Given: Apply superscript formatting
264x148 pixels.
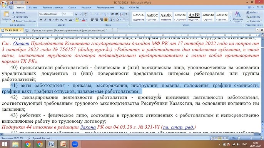Looking at the screenshot, I should coord(66,20).
